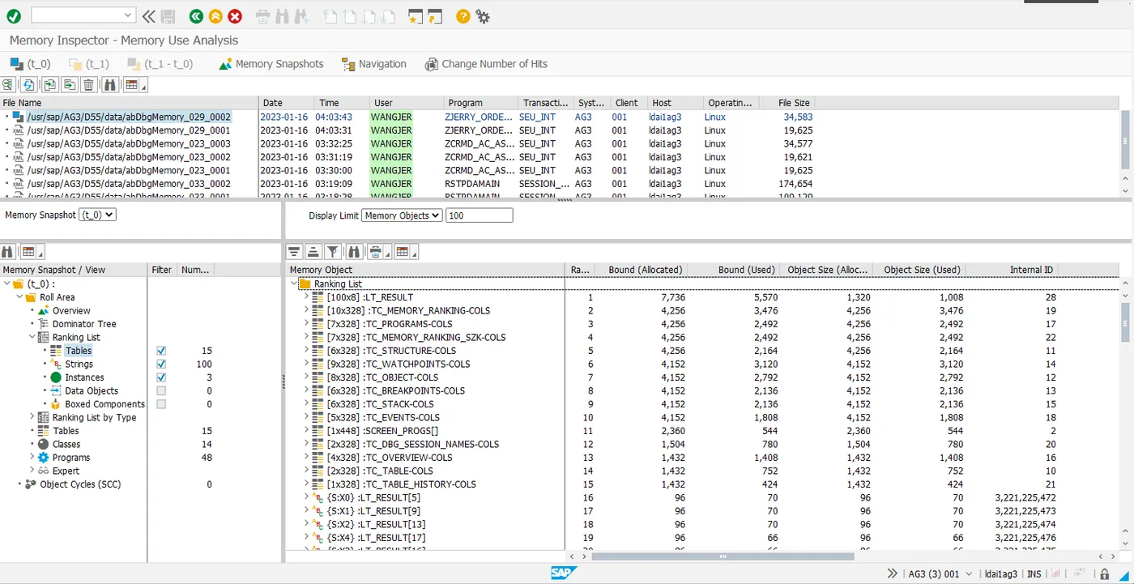The width and height of the screenshot is (1134, 584).
Task: Click the red Cancel icon
Action: pos(235,16)
